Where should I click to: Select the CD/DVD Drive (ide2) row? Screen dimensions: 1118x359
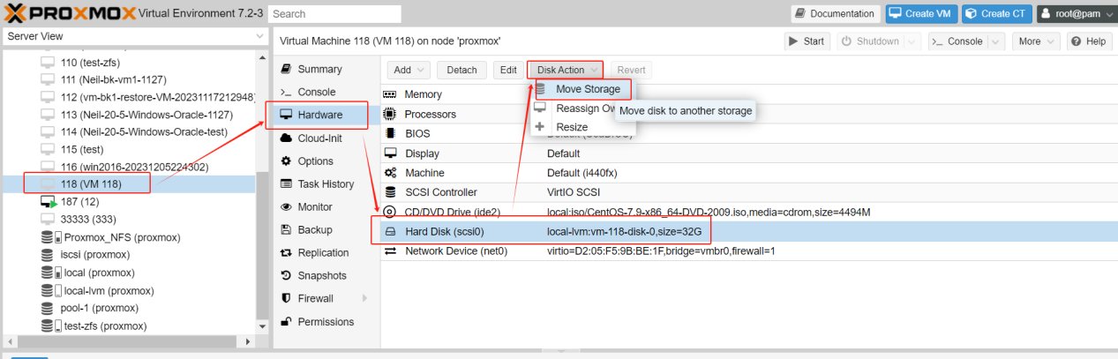[x=748, y=212]
